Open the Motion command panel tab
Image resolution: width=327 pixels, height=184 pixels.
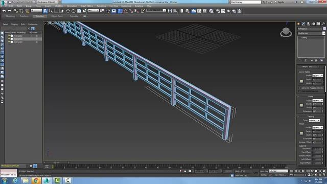pos(313,24)
